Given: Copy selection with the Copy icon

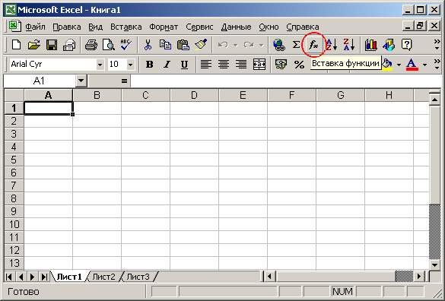Looking at the screenshot, I should point(166,45).
